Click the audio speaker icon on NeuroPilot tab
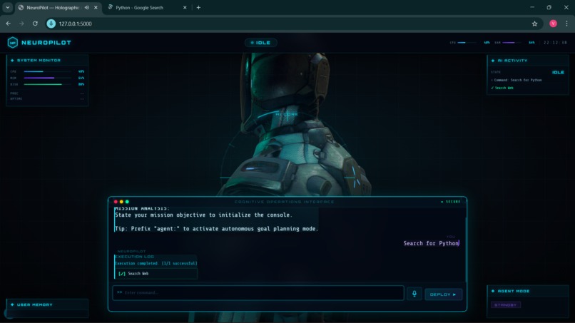The image size is (575, 323). point(87,7)
